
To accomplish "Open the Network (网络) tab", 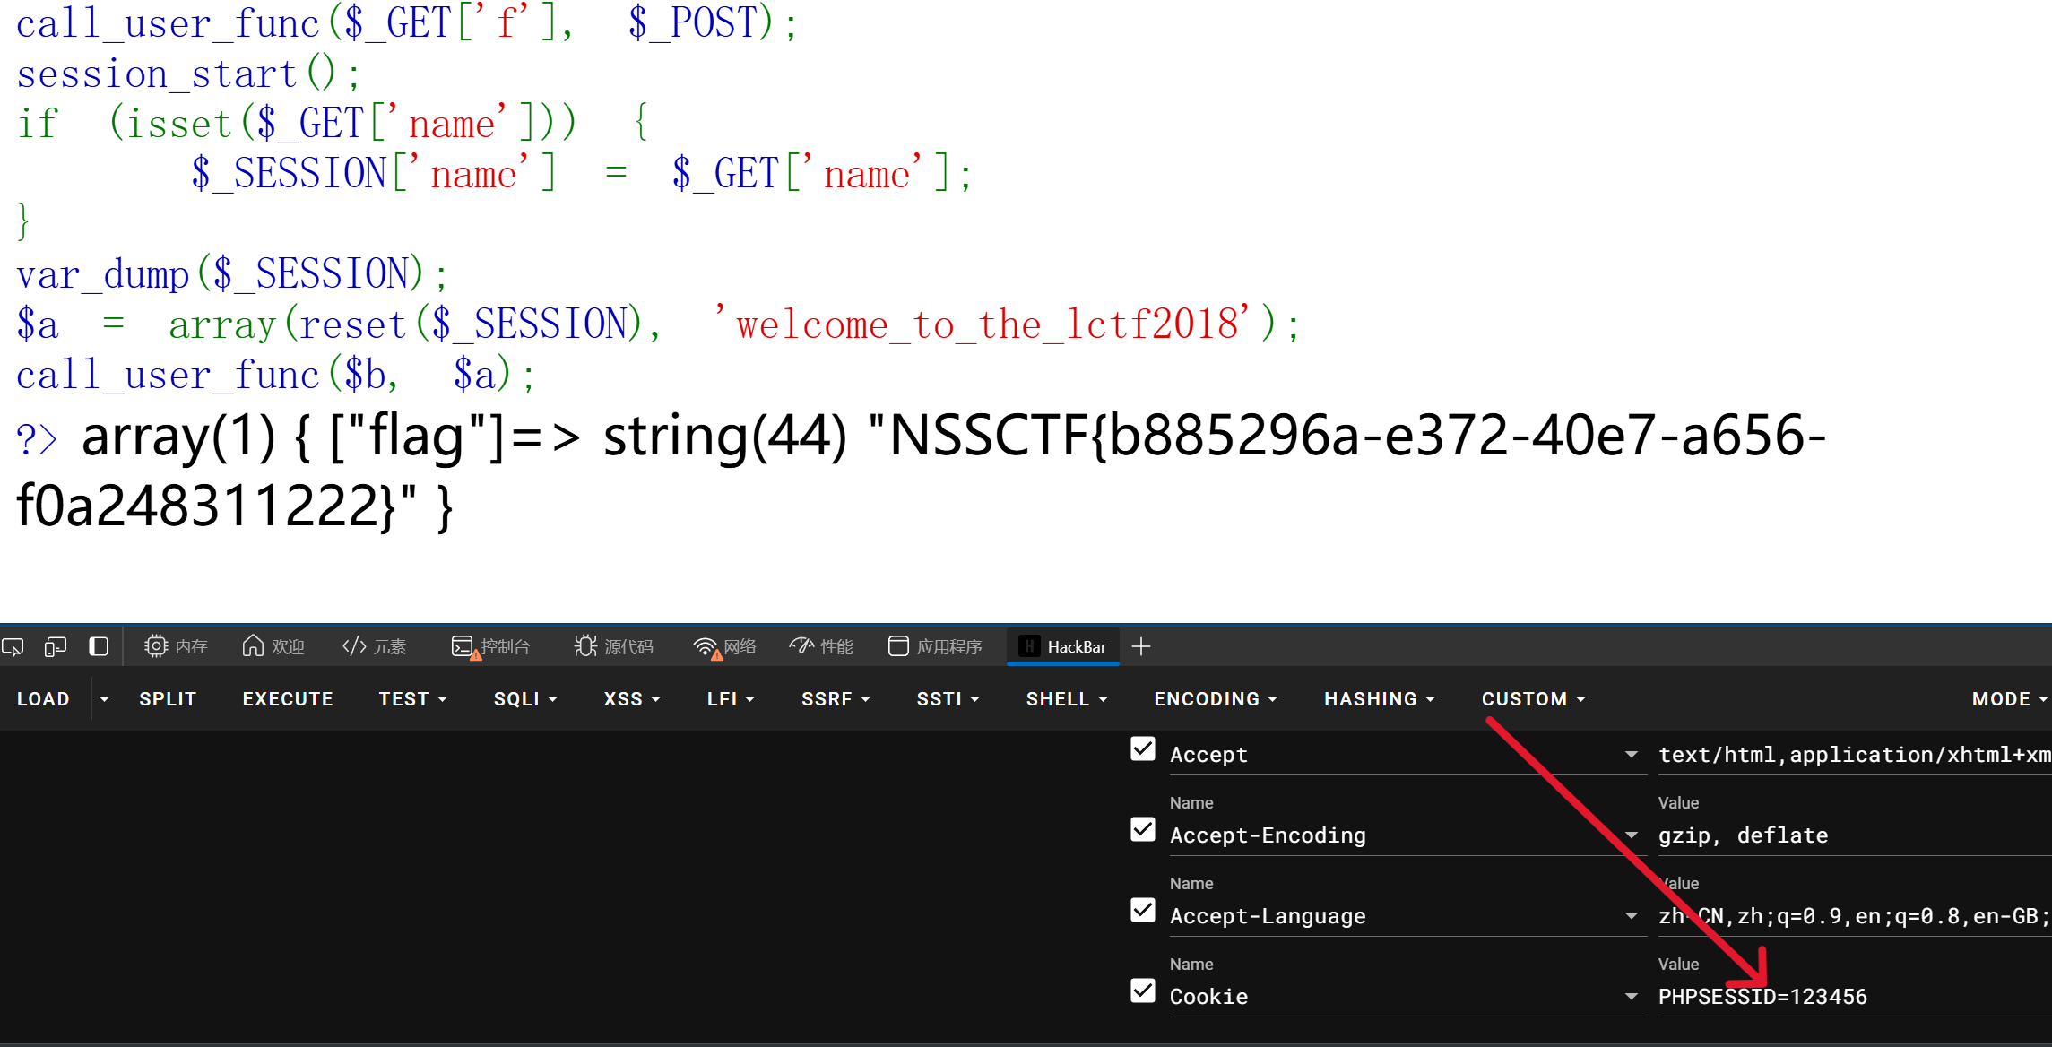I will [x=725, y=646].
